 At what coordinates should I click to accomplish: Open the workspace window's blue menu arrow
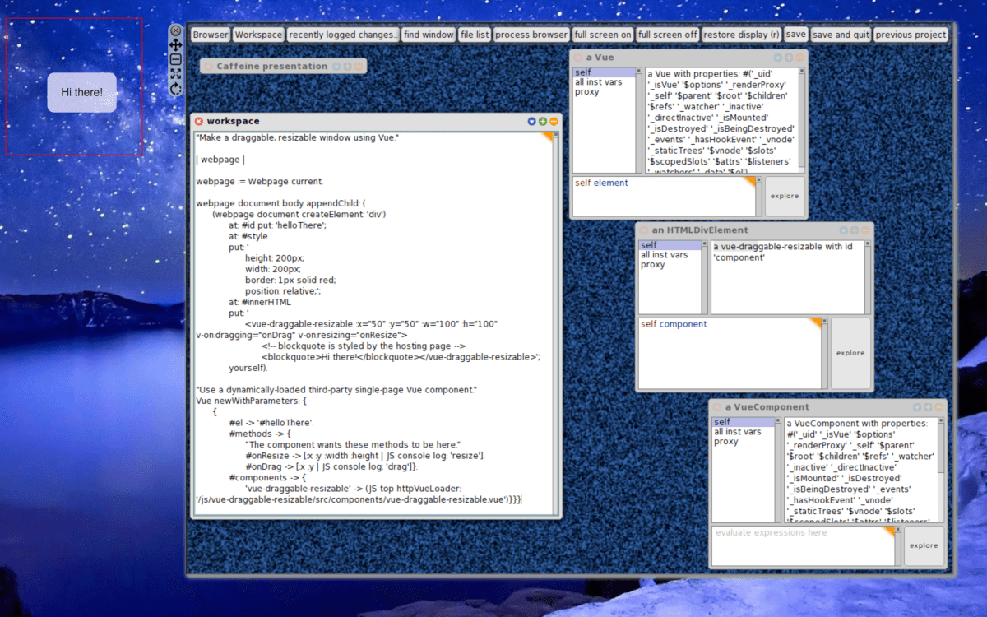coord(531,121)
